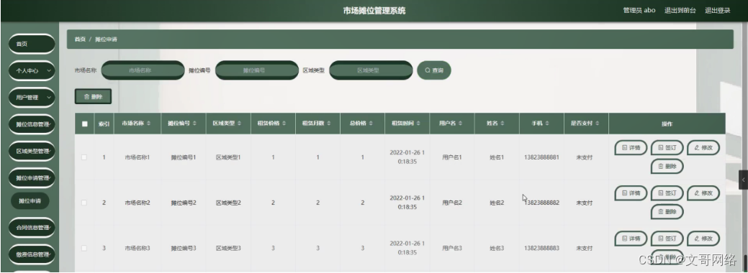The width and height of the screenshot is (748, 273).
Task: Click the 操作 column header
Action: pos(667,124)
